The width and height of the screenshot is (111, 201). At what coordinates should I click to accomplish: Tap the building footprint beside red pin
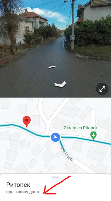click(x=36, y=121)
